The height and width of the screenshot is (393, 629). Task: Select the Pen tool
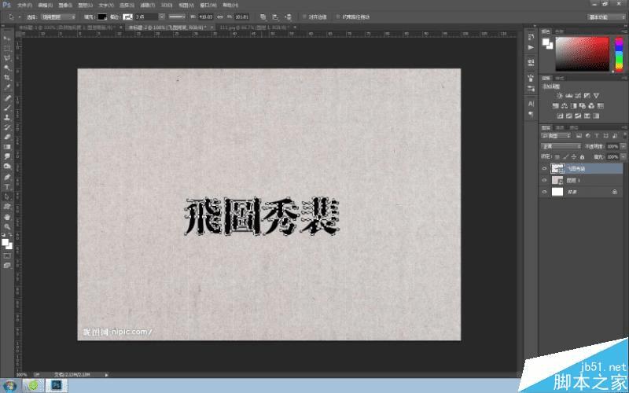tap(7, 177)
